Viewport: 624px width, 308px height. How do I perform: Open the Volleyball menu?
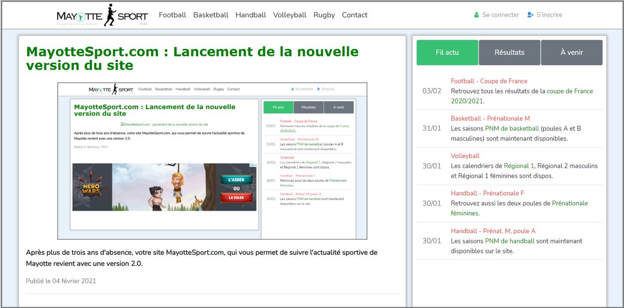coord(290,15)
